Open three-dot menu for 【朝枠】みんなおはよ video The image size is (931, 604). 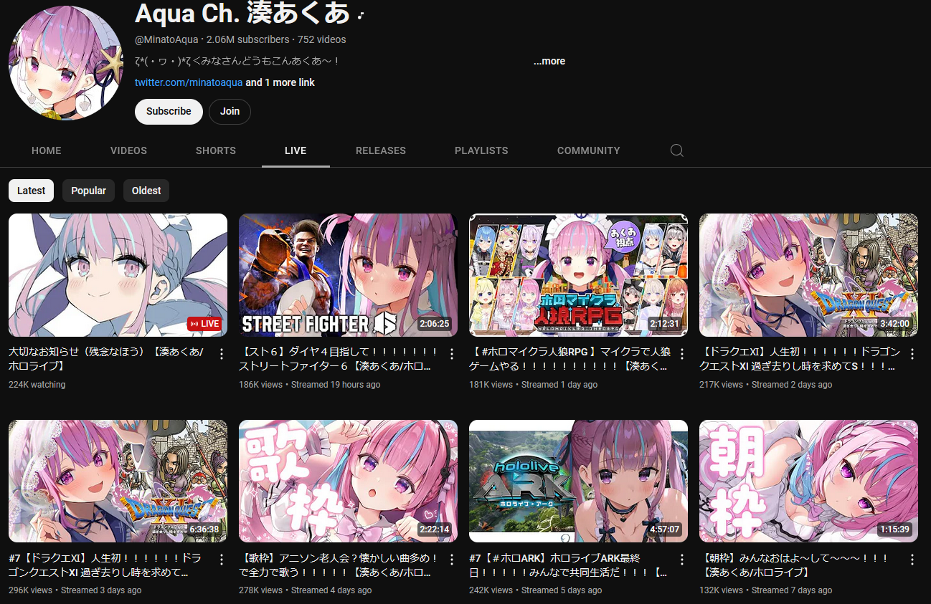click(x=912, y=560)
